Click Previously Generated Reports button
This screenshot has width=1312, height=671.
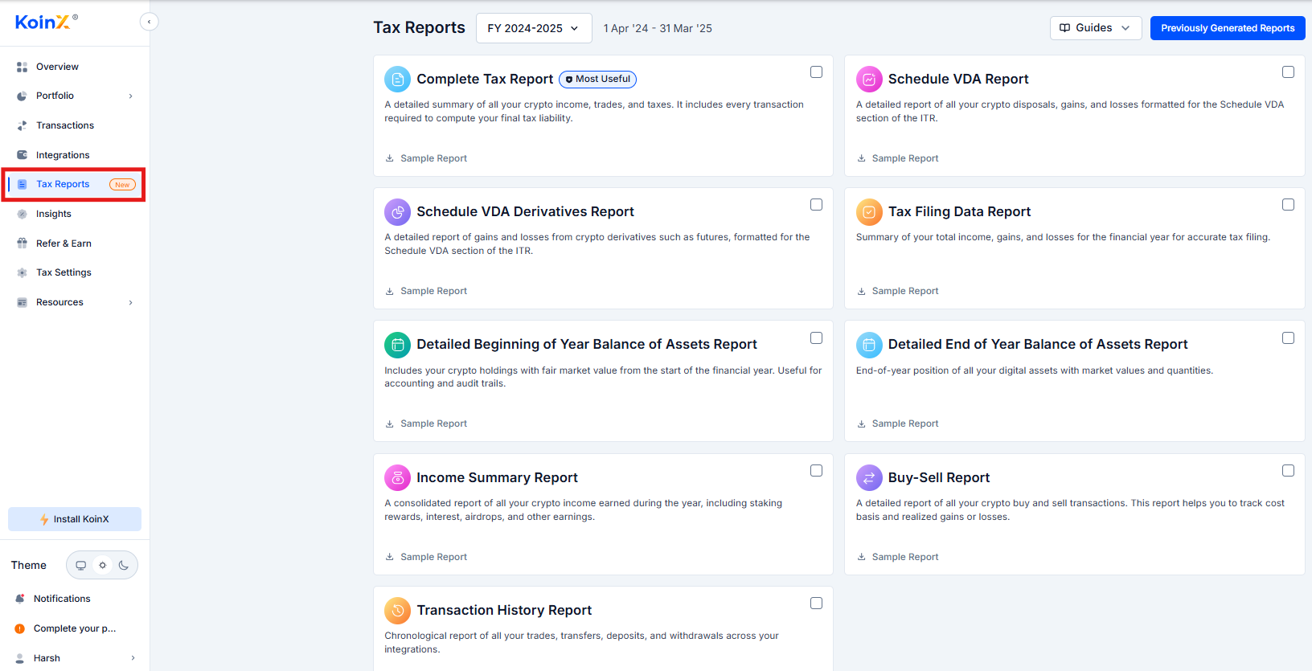pyautogui.click(x=1228, y=28)
